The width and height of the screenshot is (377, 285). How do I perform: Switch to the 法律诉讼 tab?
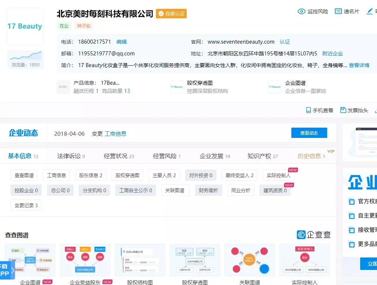[71, 156]
